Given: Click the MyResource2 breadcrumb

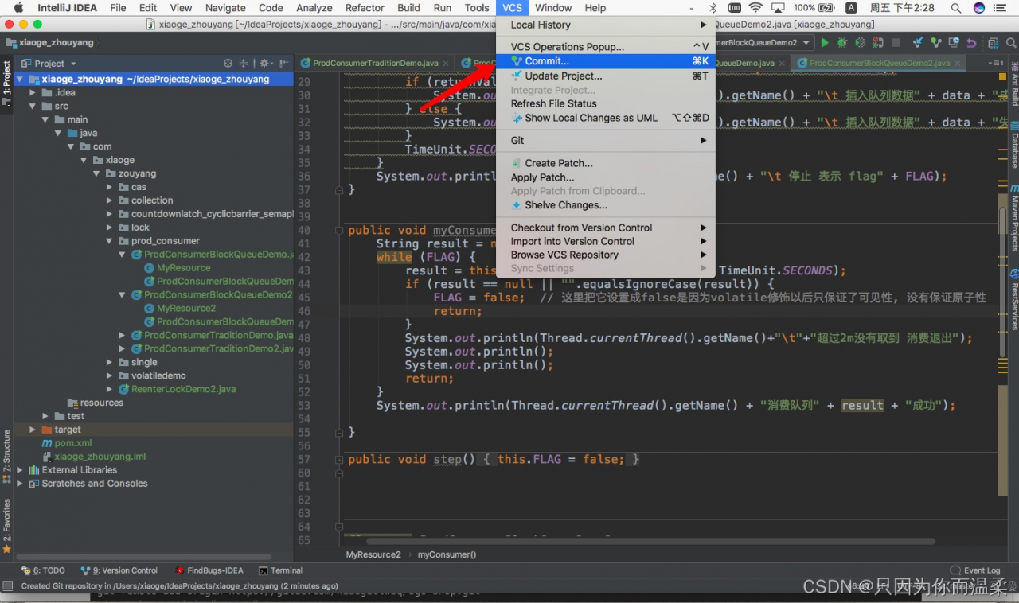Looking at the screenshot, I should pyautogui.click(x=373, y=554).
